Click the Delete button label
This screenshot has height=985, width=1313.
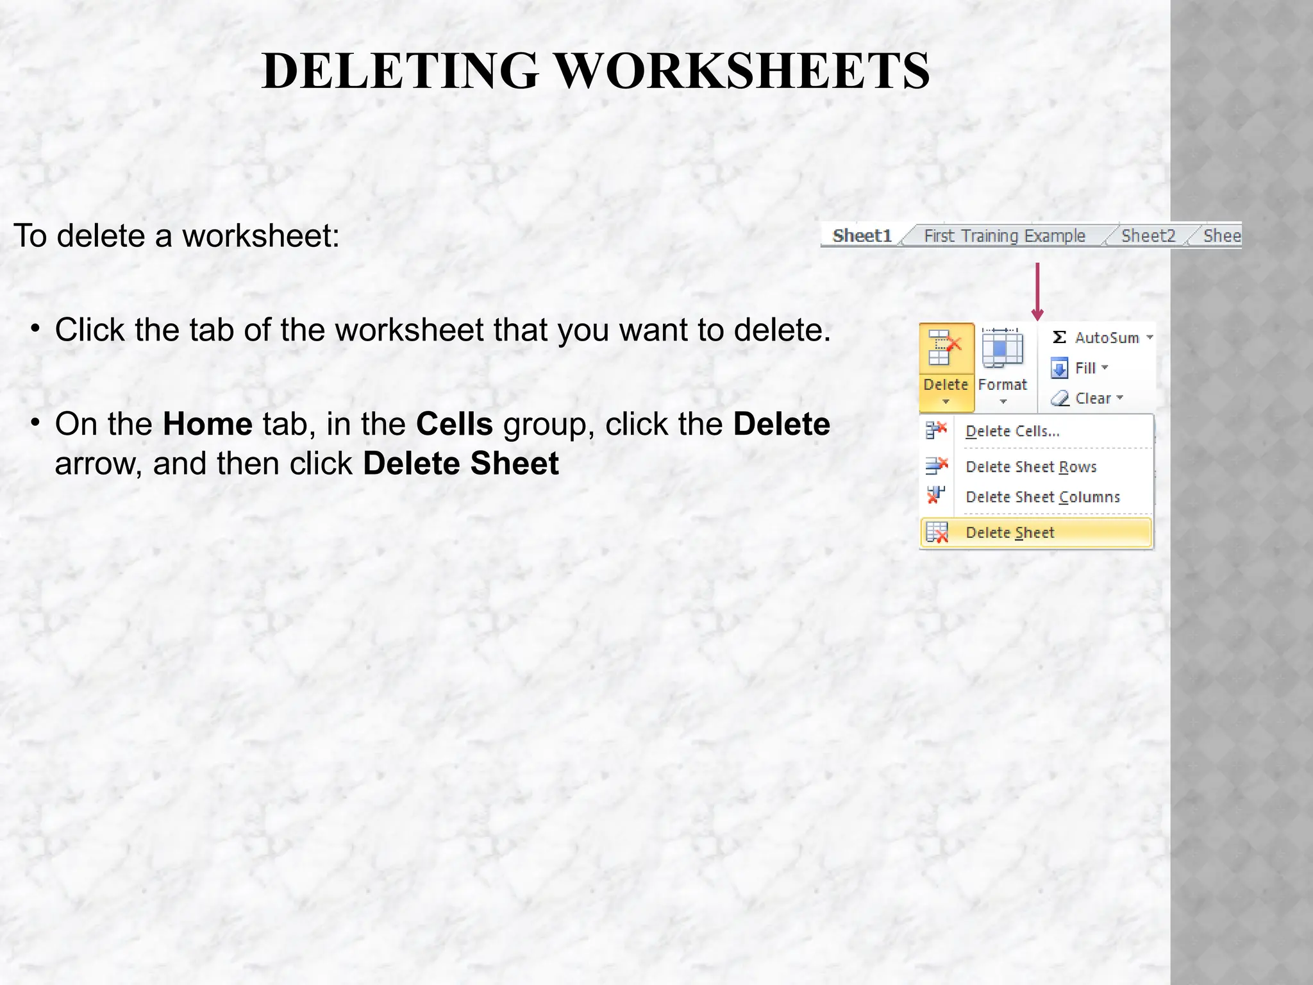(x=946, y=384)
